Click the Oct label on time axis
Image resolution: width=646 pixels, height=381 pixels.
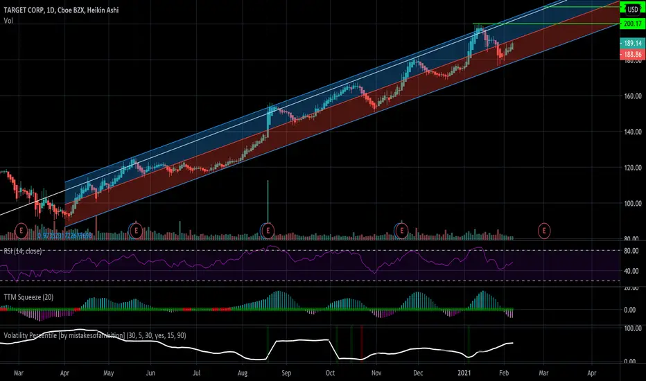(330, 373)
